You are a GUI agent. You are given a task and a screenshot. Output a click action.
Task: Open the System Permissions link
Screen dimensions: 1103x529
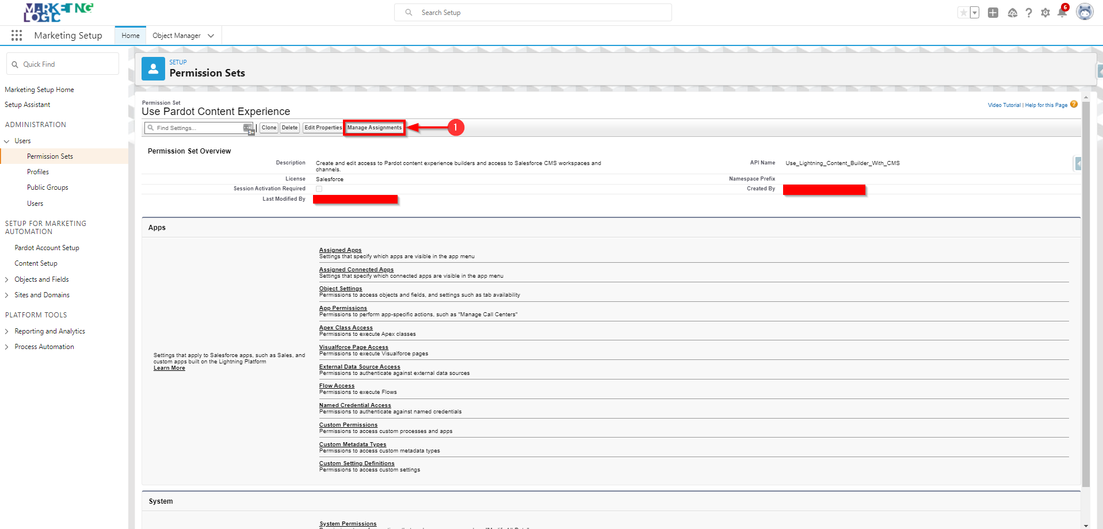pos(348,524)
